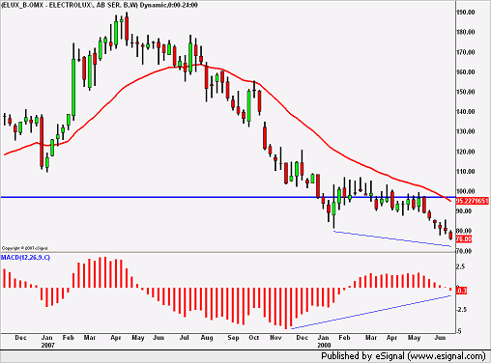Click the 190.00 price axis label

tap(466, 13)
